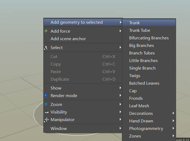The width and height of the screenshot is (190, 141).
Task: Open the Render mode menu entry
Action: (x=83, y=96)
